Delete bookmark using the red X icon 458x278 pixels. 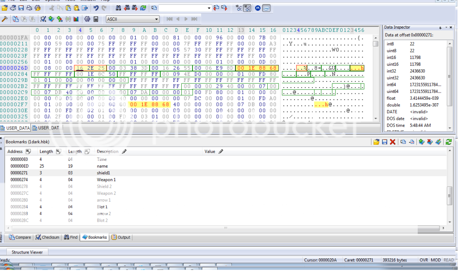(393, 142)
